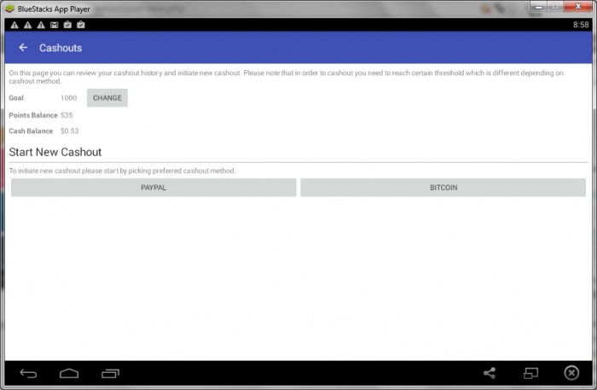The image size is (597, 390).
Task: Click the BlueStacks logo in title bar
Action: (x=10, y=9)
